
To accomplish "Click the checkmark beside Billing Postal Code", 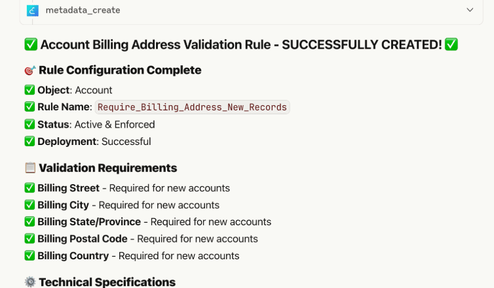I will click(29, 239).
